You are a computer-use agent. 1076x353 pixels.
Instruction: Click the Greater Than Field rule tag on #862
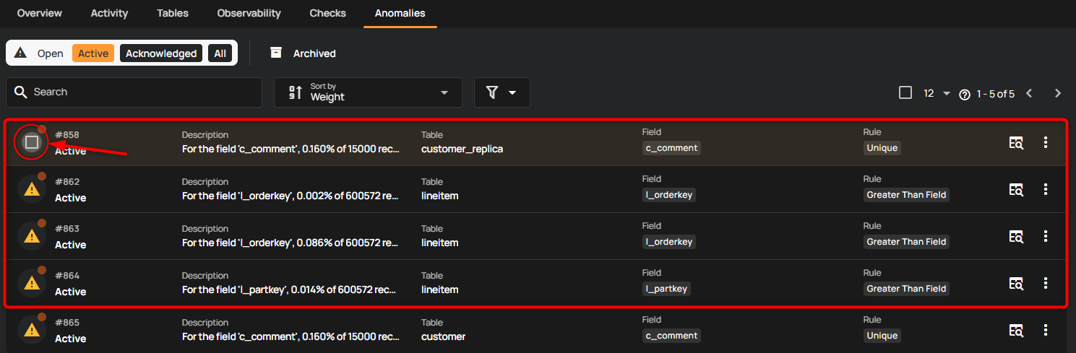coord(906,194)
